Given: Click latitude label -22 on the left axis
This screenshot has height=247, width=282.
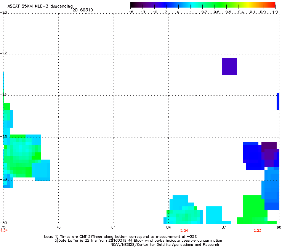Looking at the screenshot, I should [3, 53].
